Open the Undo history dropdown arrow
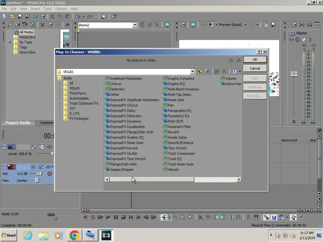This screenshot has height=242, width=323. pos(83,16)
